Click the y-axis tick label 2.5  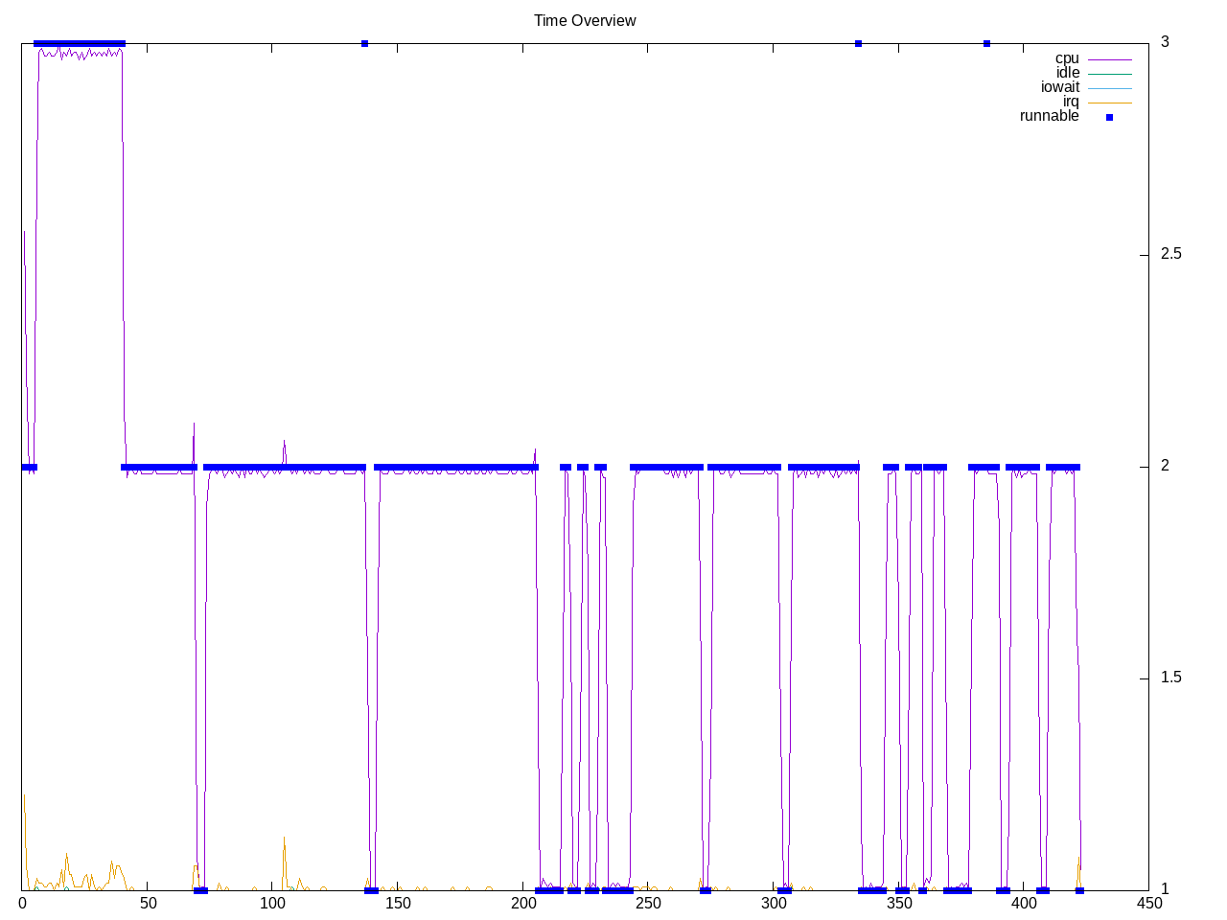1170,254
